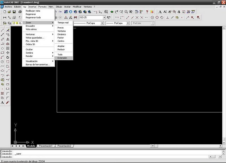Open the Archivo menu

pos(8,7)
